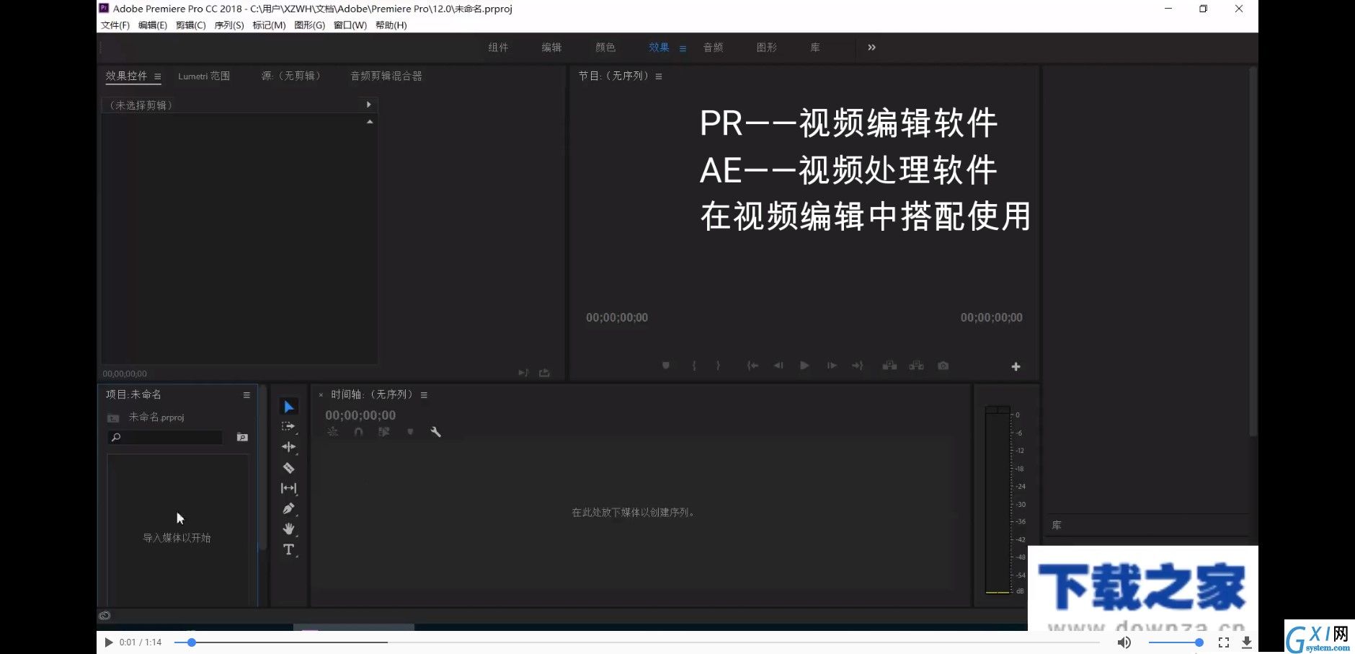Image resolution: width=1355 pixels, height=654 pixels.
Task: Open the 剪辑(C) menu
Action: pos(191,25)
